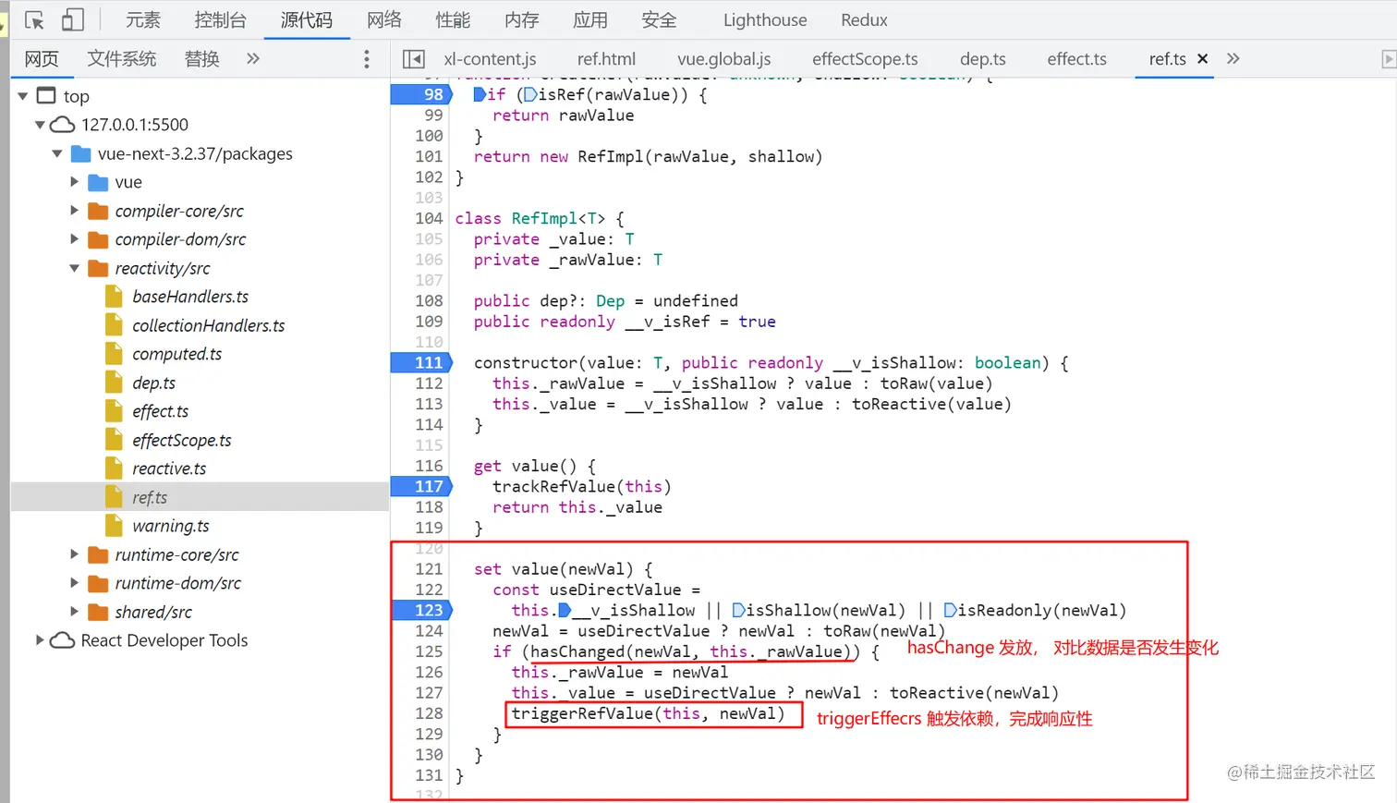This screenshot has height=803, width=1397.
Task: Expand the runtime-dom/src folder
Action: click(75, 583)
